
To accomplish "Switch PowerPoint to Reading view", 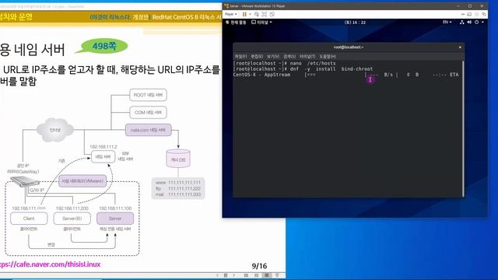I will [267, 275].
